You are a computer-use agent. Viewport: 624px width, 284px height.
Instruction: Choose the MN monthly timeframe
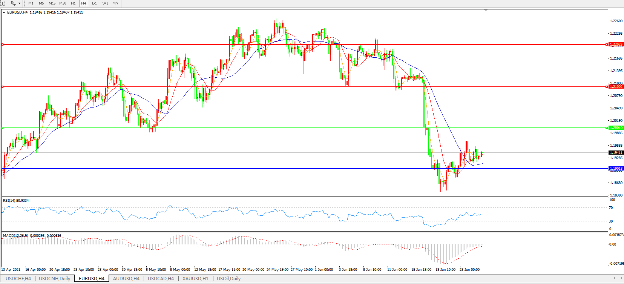tap(115, 3)
